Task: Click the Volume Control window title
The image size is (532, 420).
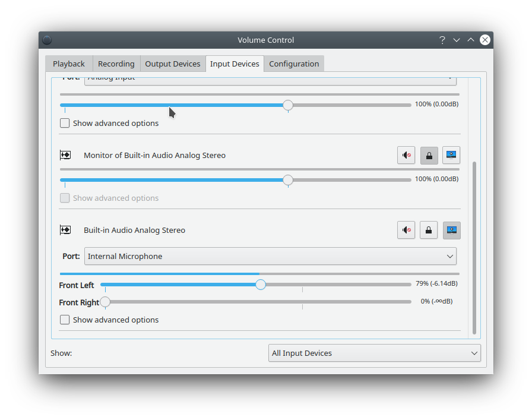Action: [265, 40]
